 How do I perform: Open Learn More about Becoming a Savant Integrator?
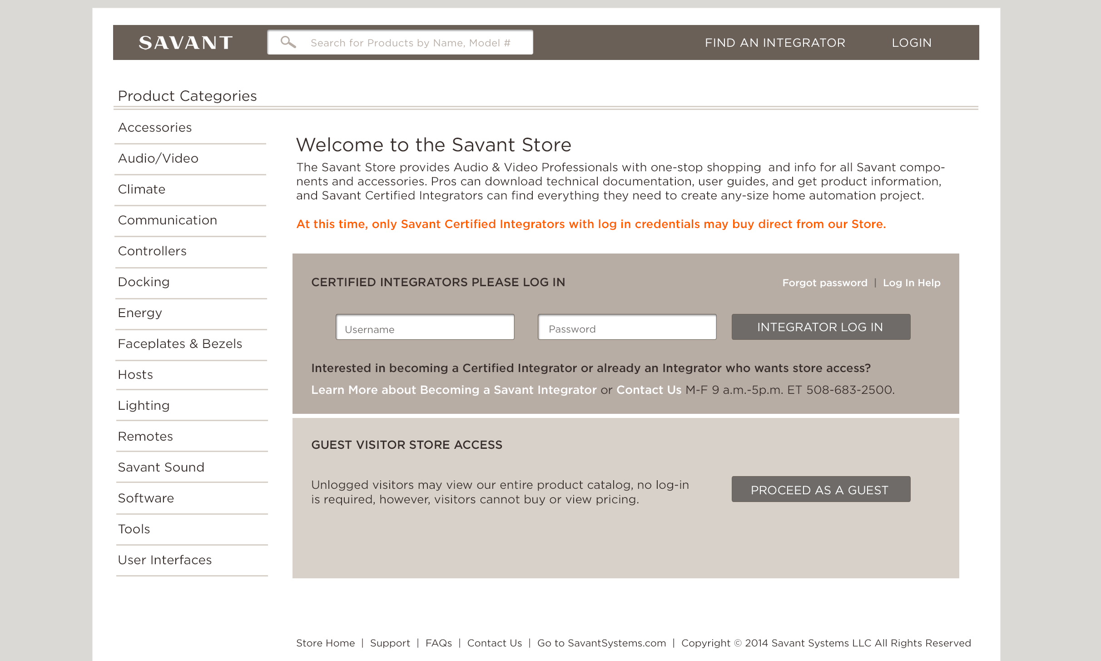click(x=454, y=390)
